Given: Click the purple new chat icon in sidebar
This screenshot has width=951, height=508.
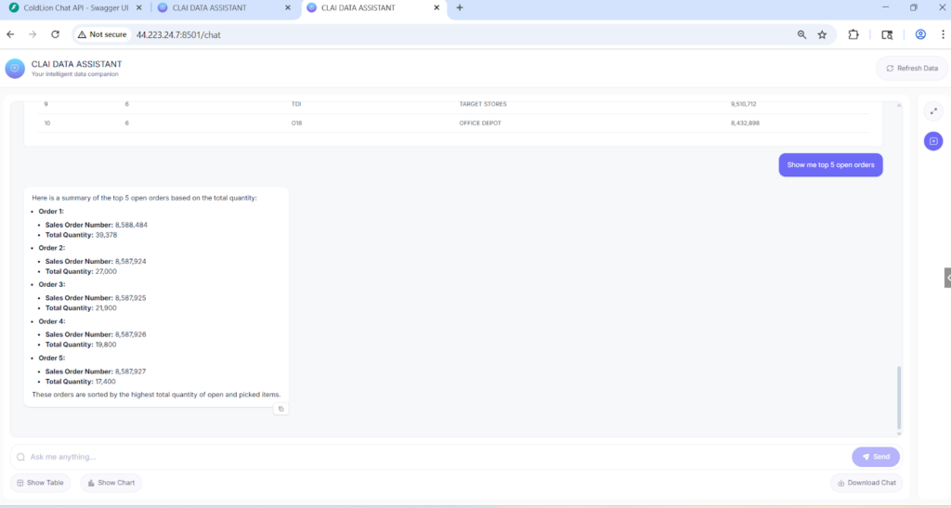Looking at the screenshot, I should [933, 141].
